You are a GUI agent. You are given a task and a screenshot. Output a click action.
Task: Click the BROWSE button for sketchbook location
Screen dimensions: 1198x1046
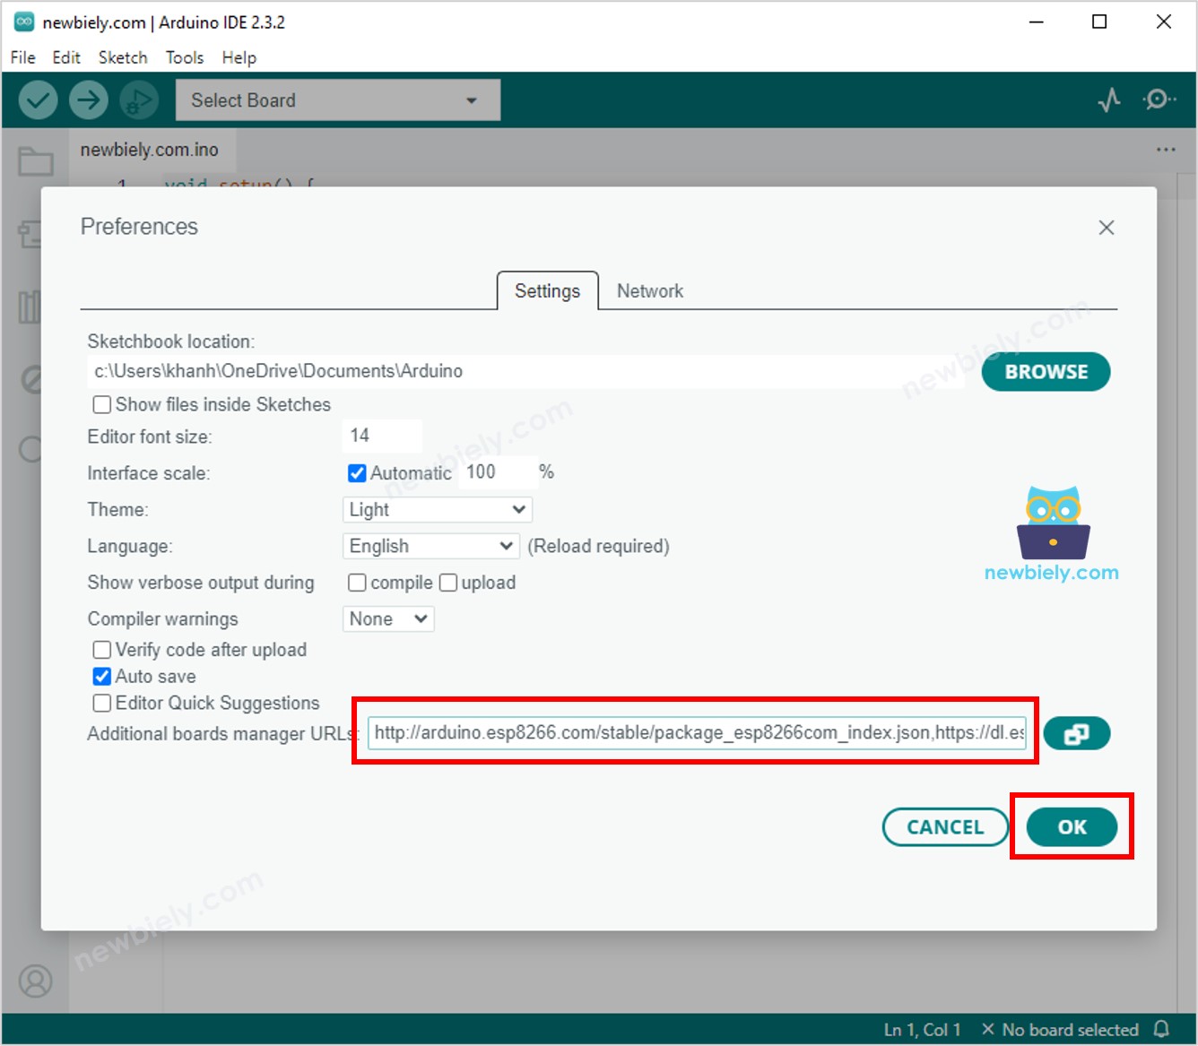1045,371
